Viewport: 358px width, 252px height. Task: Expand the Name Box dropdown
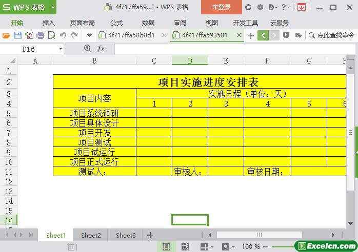[61, 49]
